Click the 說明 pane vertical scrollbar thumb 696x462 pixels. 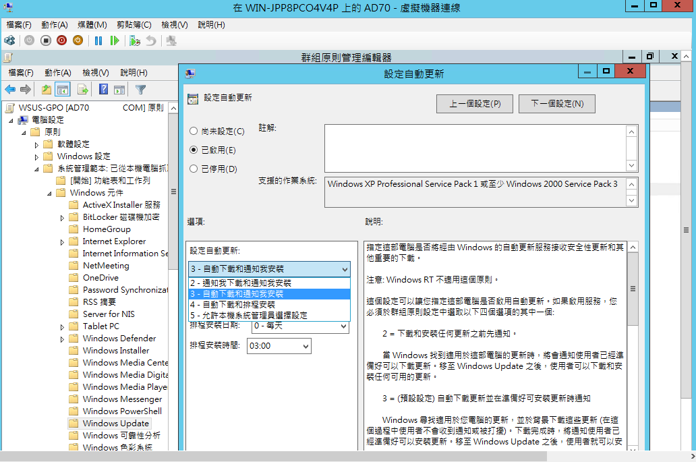[633, 289]
